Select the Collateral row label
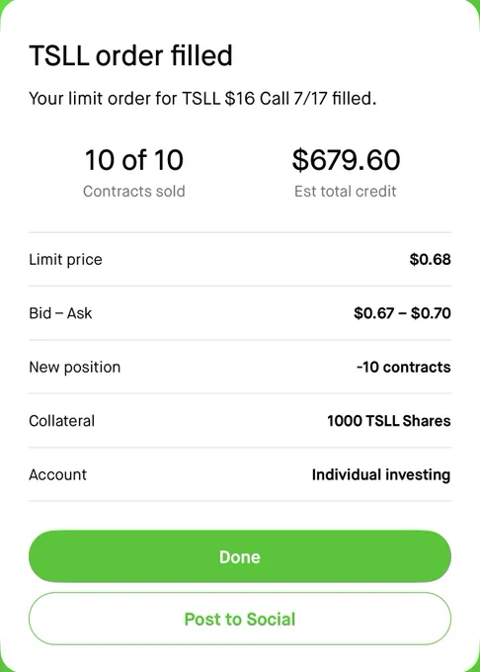 pyautogui.click(x=61, y=421)
